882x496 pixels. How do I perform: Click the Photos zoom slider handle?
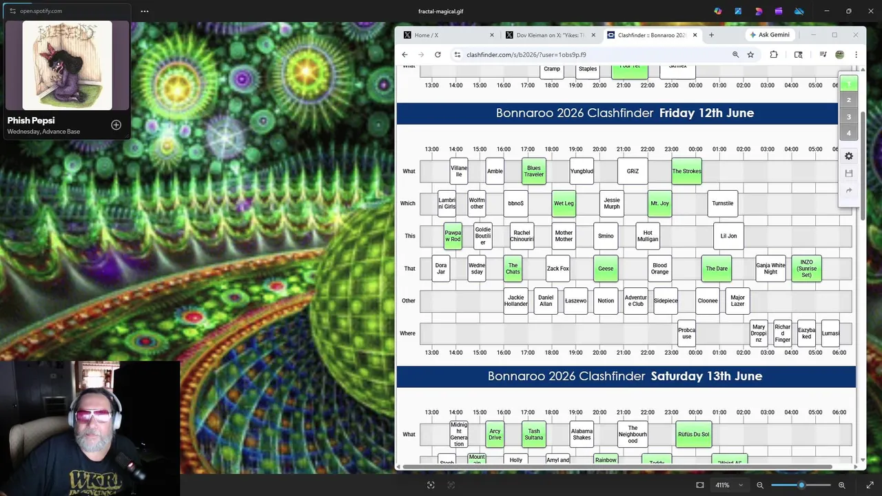[801, 485]
